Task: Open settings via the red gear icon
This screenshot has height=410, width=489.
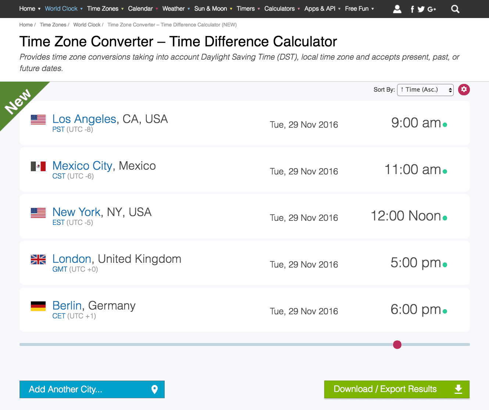Action: (x=464, y=89)
